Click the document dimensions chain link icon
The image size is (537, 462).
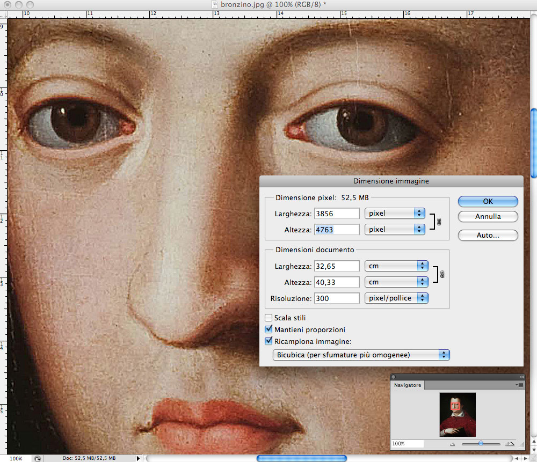click(442, 274)
